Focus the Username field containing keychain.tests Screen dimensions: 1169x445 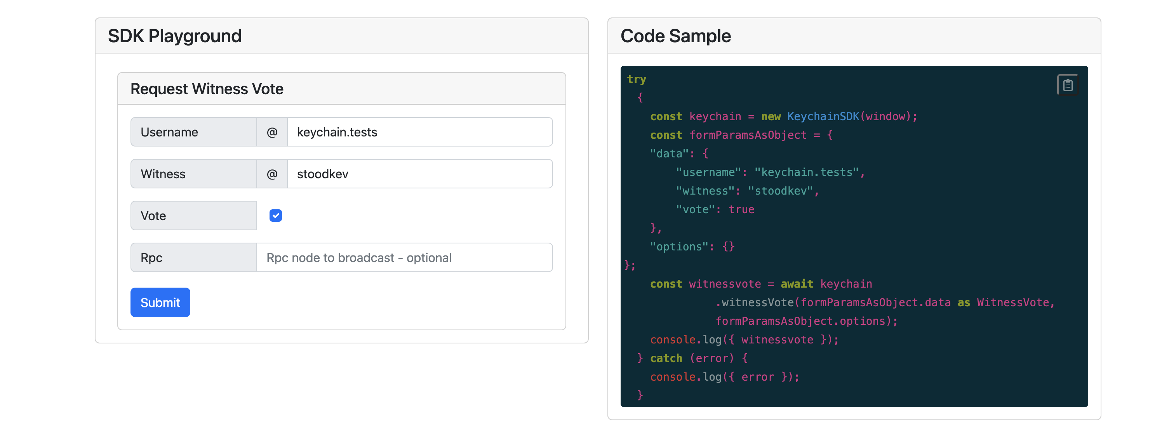[420, 132]
